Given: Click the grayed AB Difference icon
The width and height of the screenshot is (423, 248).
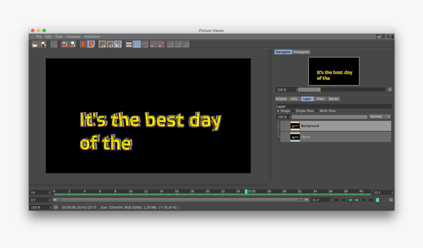Looking at the screenshot, I should tap(145, 44).
